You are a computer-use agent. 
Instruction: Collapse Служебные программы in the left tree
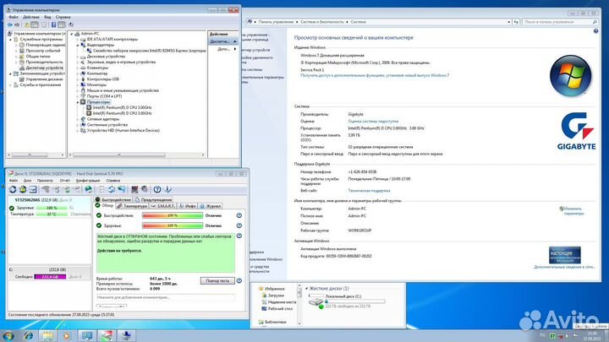click(10, 40)
